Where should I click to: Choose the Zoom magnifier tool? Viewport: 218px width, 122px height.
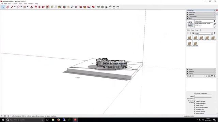(x=72, y=7)
